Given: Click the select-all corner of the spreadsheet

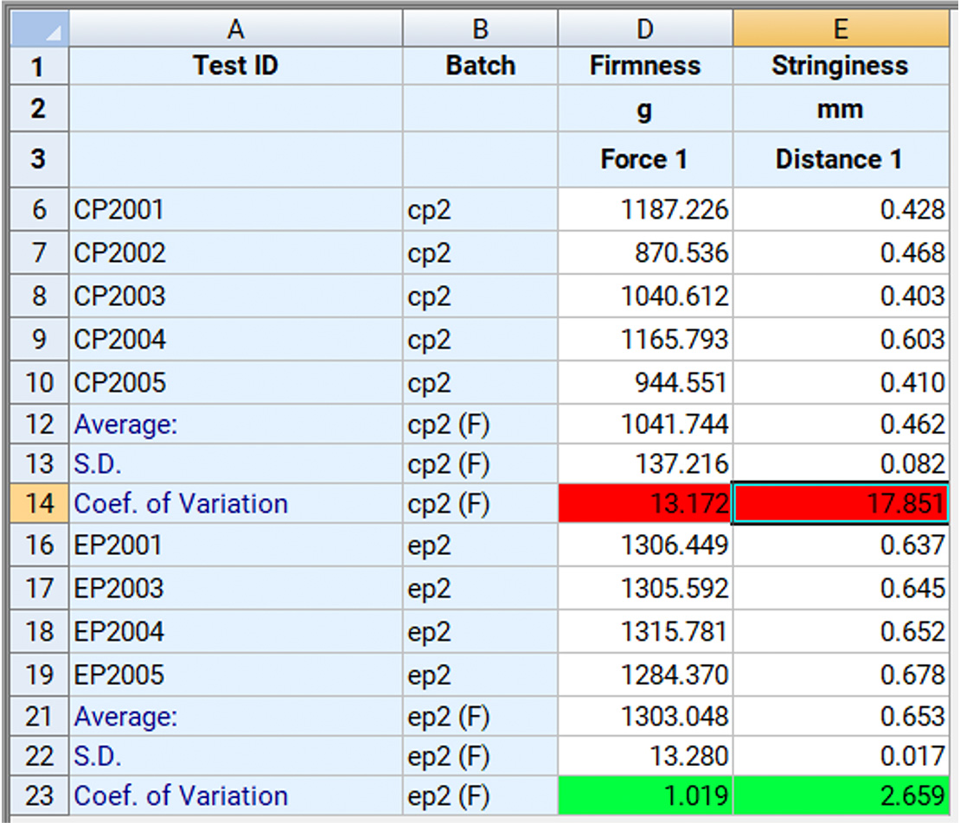Looking at the screenshot, I should point(38,30).
